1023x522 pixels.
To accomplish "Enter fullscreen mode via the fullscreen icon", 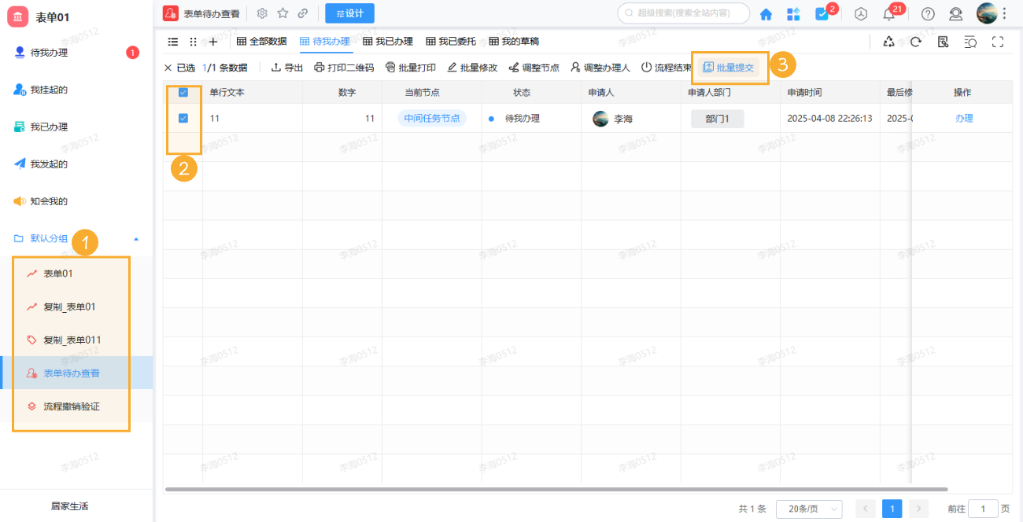I will tap(998, 41).
